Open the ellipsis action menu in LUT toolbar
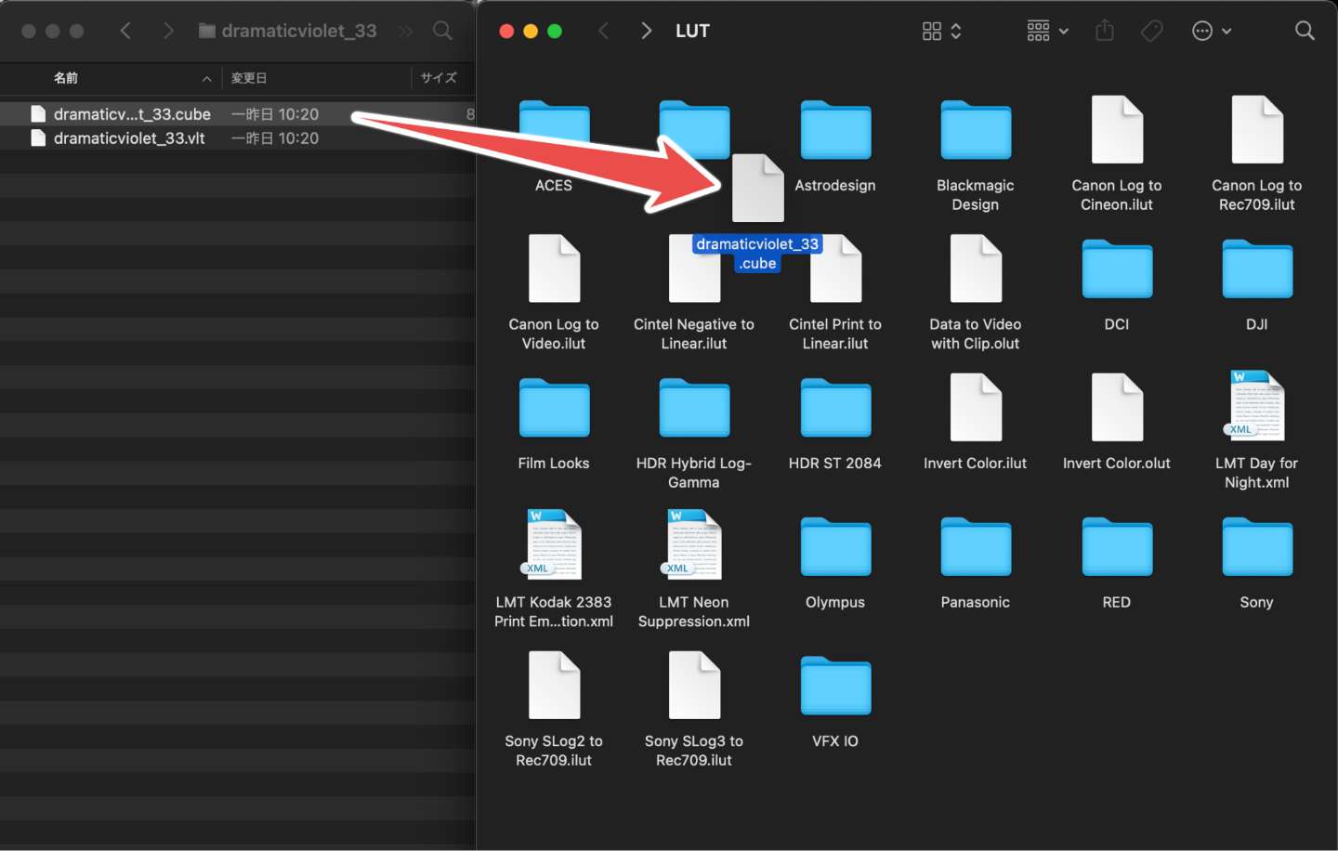 [1212, 32]
